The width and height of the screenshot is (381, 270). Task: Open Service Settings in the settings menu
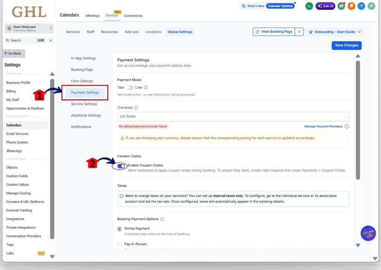(x=84, y=104)
